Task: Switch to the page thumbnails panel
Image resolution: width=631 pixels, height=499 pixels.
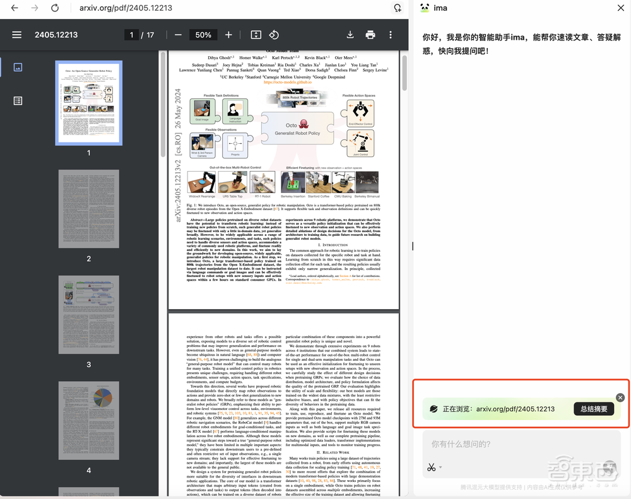Action: (18, 66)
